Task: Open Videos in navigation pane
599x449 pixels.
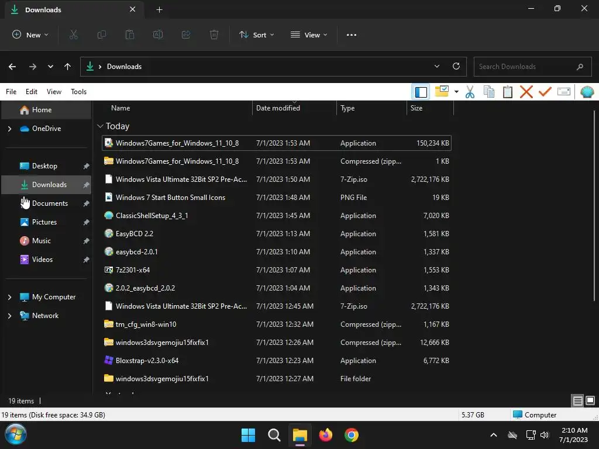Action: pos(46,260)
